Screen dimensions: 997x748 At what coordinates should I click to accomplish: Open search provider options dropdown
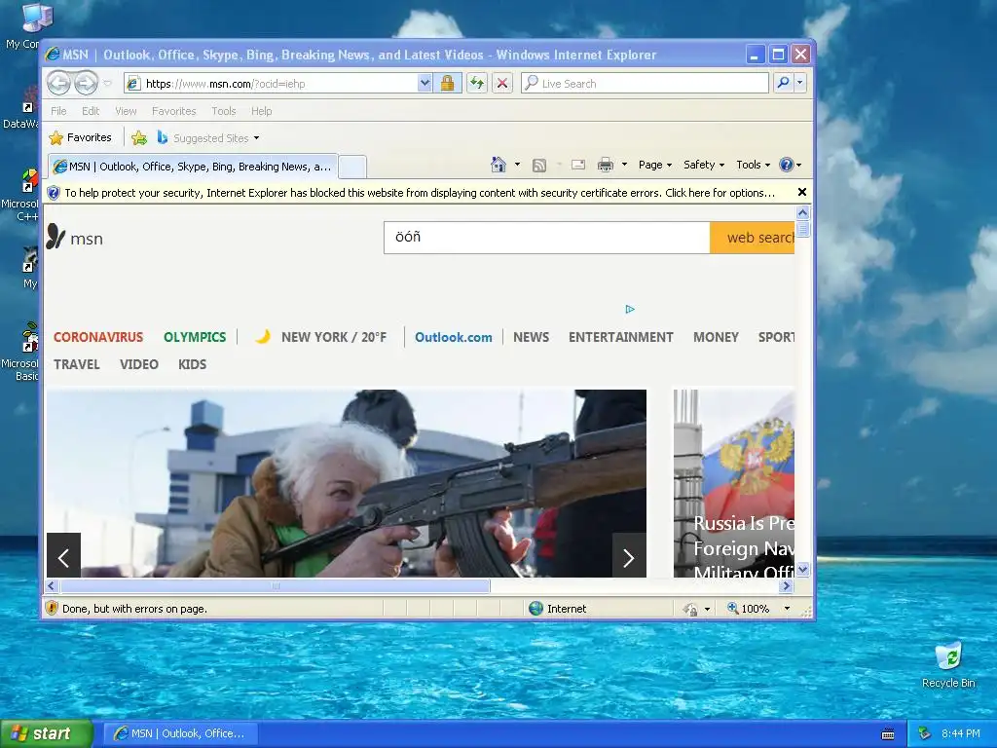(800, 84)
